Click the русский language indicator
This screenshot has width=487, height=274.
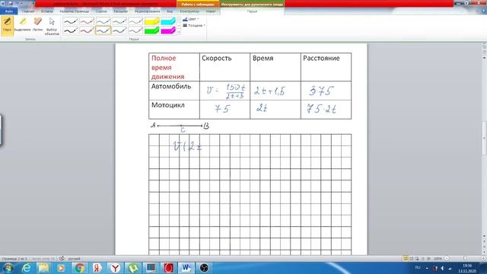tap(75, 259)
